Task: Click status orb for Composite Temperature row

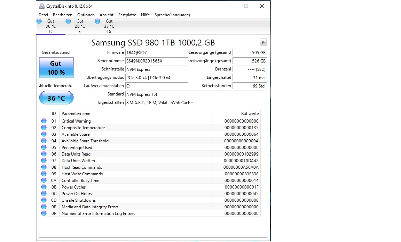Action: click(x=44, y=127)
